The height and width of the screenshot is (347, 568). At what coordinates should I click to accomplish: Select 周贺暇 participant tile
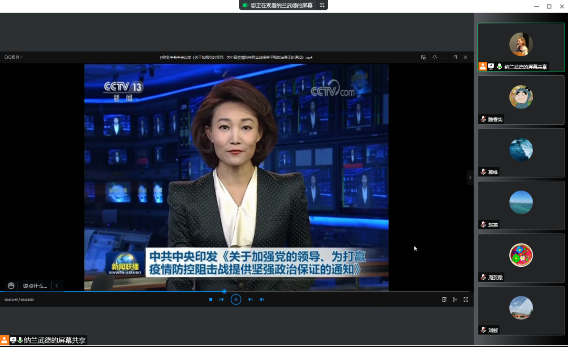click(521, 258)
